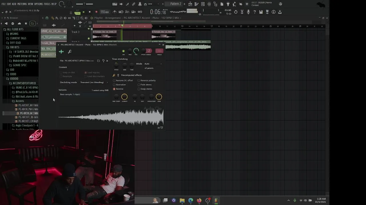Click the link chain icon in toolbar
Viewport: 366px width, 205px height.
[x=134, y=4]
